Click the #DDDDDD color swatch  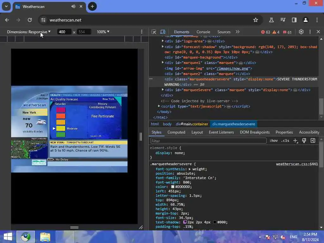[x=172, y=187]
